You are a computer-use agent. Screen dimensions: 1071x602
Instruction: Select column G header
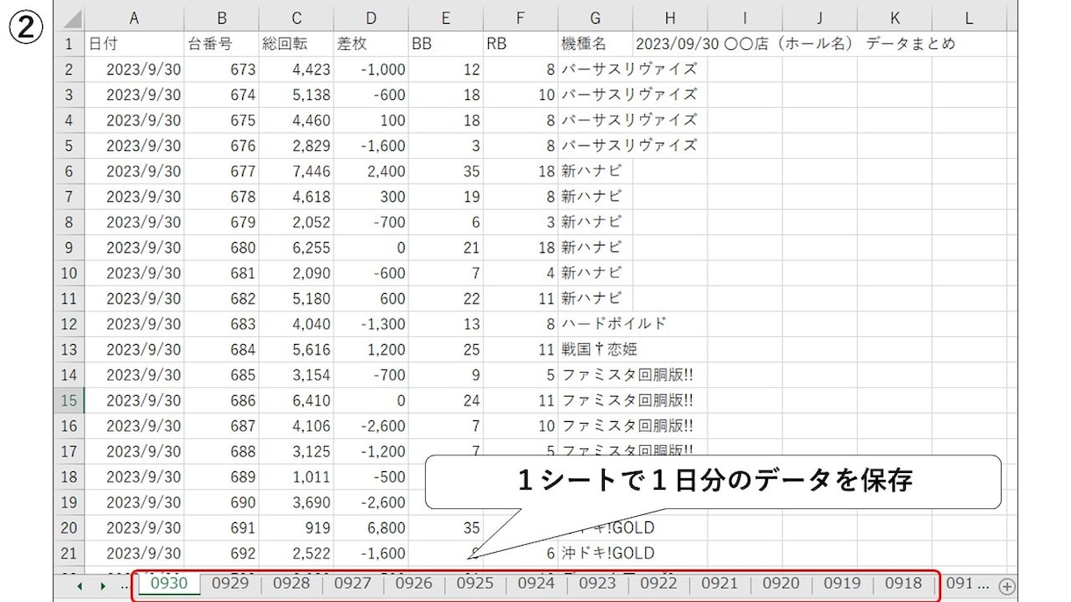click(x=595, y=18)
